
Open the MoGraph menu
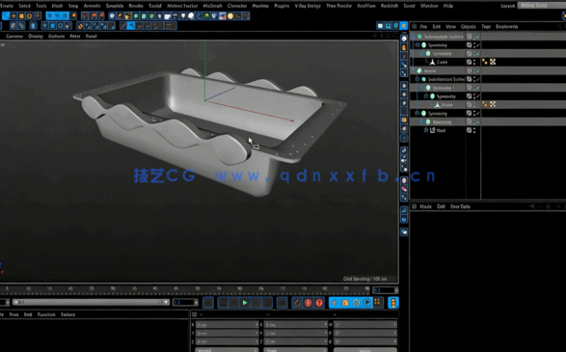212,6
